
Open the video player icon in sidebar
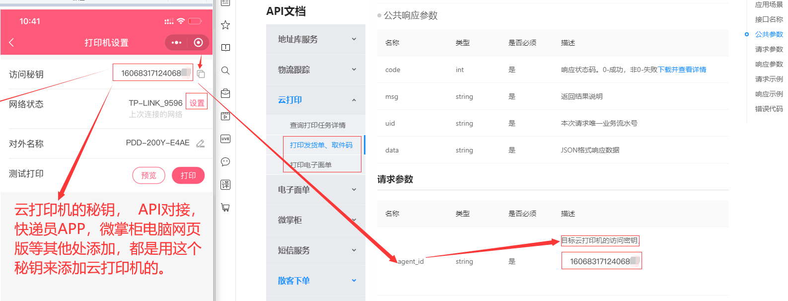pos(225,116)
